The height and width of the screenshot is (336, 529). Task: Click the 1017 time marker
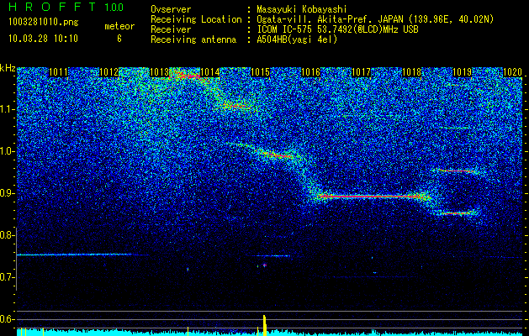tap(362, 72)
